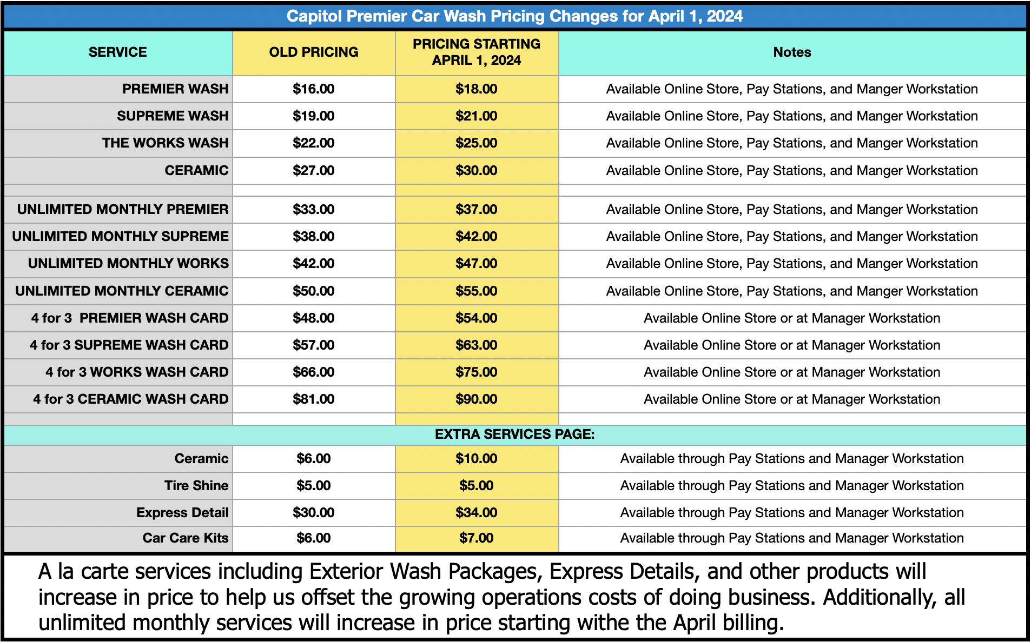Click new price $21.00 for Supreme Wash
The width and height of the screenshot is (1031, 642).
coord(477,116)
